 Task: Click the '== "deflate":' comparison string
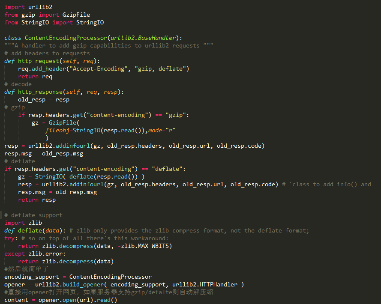[x=164, y=169]
